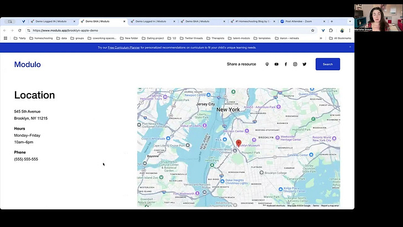Click the Brooklyn, NY 11215 text
The image size is (403, 227).
tap(31, 118)
